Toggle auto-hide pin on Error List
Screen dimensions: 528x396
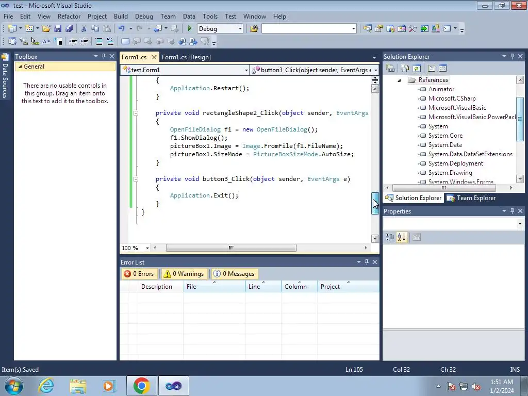point(367,261)
